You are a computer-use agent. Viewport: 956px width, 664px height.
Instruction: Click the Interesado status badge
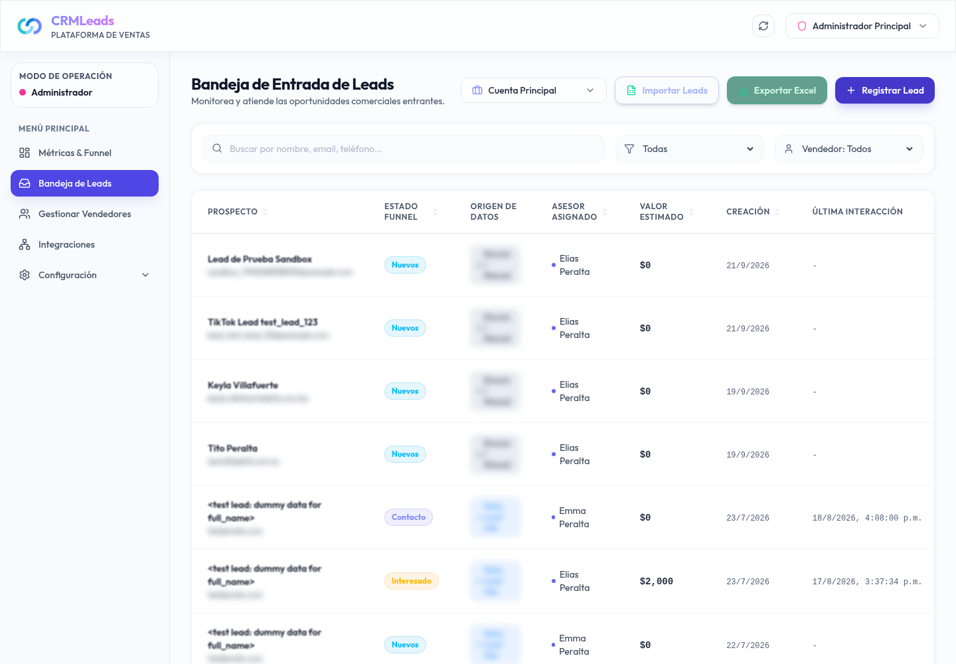click(412, 581)
